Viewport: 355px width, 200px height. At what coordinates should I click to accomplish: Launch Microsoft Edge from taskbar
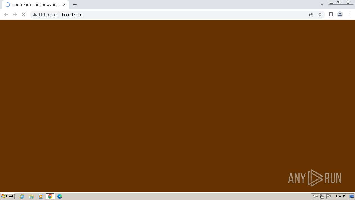pos(60,196)
